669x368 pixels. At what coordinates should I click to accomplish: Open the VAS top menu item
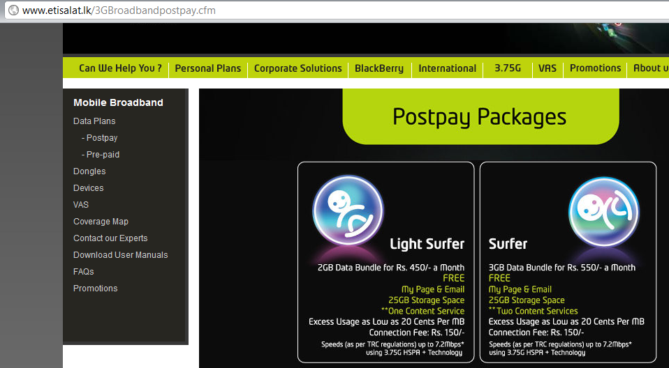[x=547, y=68]
